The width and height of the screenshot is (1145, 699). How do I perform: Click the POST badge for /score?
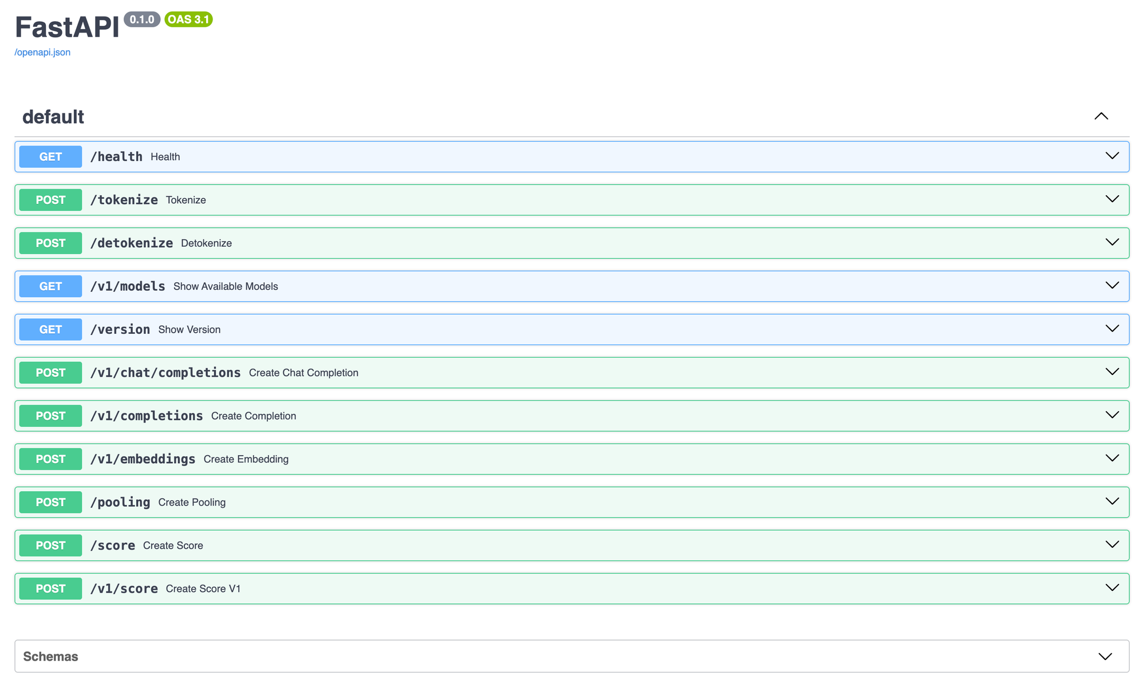50,546
